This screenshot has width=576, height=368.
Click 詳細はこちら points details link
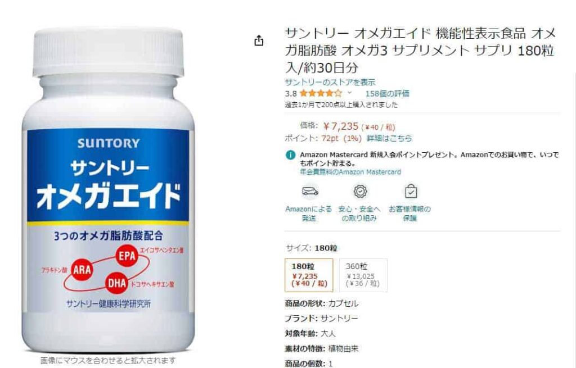(389, 138)
